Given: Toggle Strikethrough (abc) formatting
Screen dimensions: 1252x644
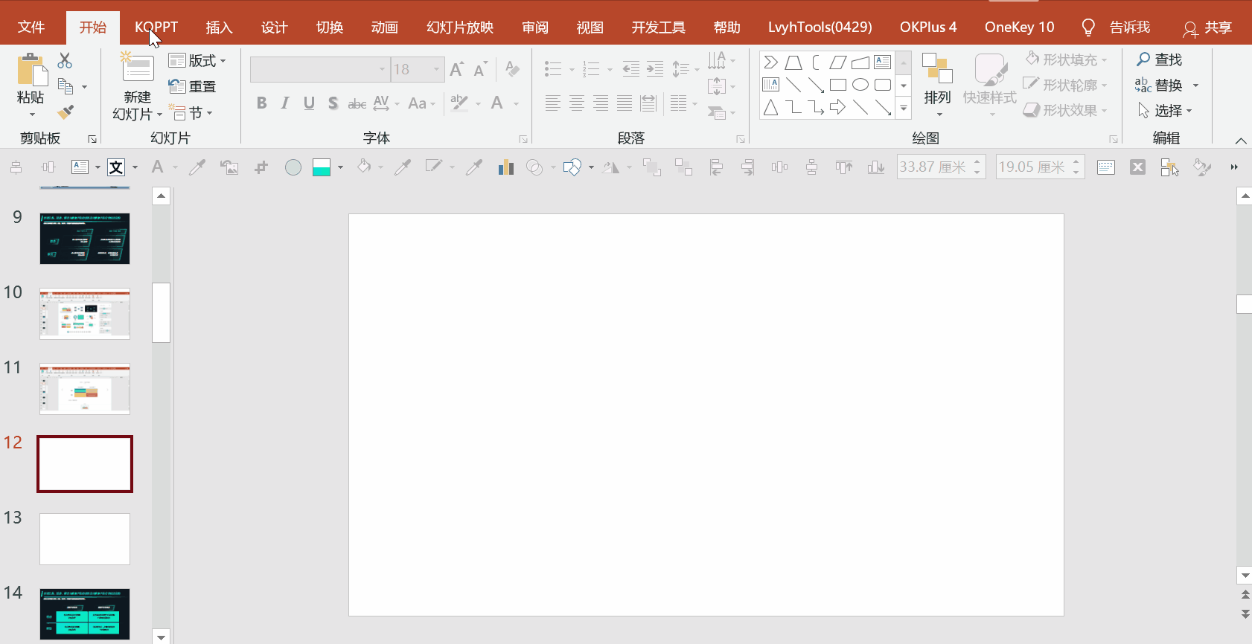Looking at the screenshot, I should [x=357, y=103].
